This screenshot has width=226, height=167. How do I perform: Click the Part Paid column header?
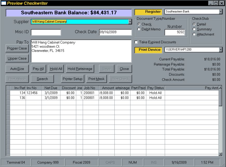pos(138,88)
